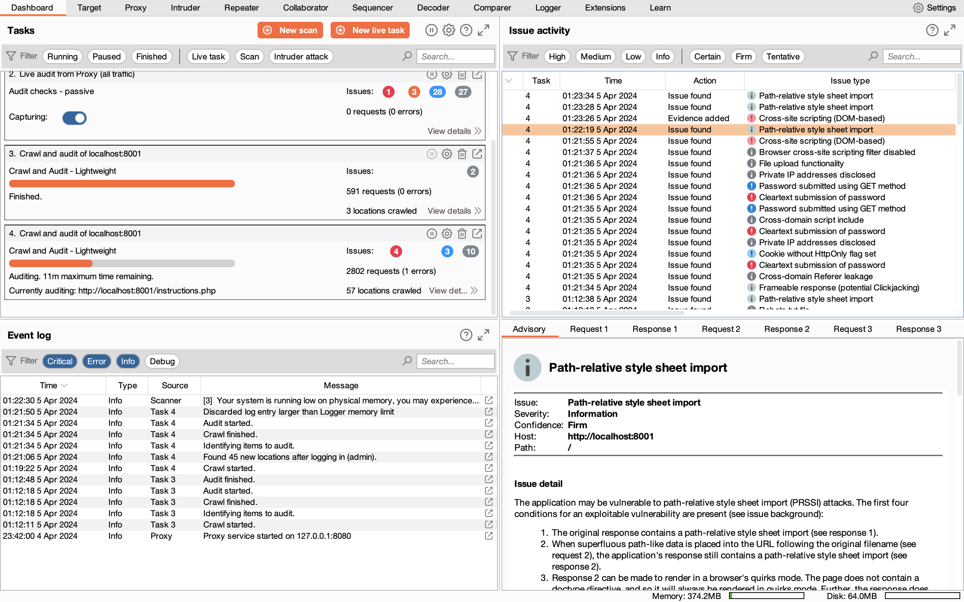Image resolution: width=964 pixels, height=602 pixels.
Task: Enable the Medium severity filter
Action: (x=595, y=56)
